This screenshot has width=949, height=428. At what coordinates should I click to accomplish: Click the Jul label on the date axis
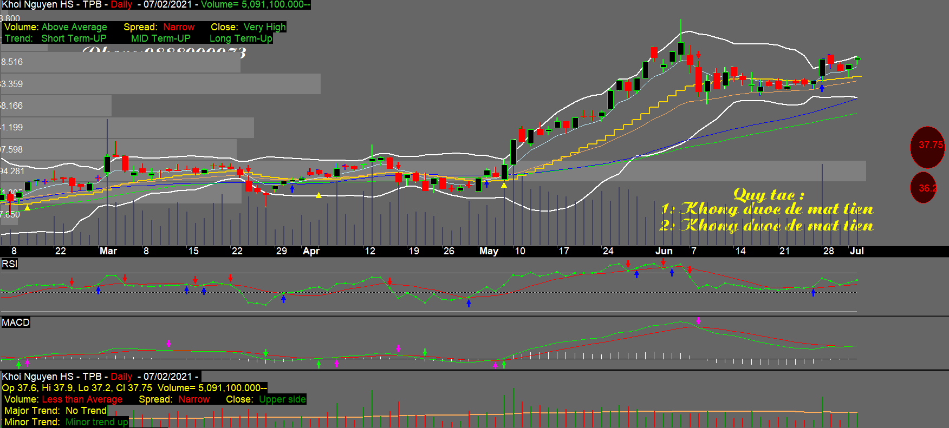pyautogui.click(x=856, y=251)
